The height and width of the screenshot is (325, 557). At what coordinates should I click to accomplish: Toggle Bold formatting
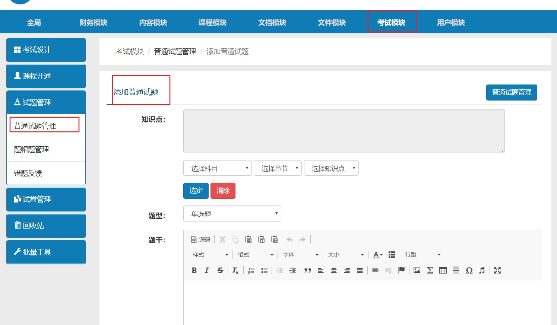[x=194, y=270]
